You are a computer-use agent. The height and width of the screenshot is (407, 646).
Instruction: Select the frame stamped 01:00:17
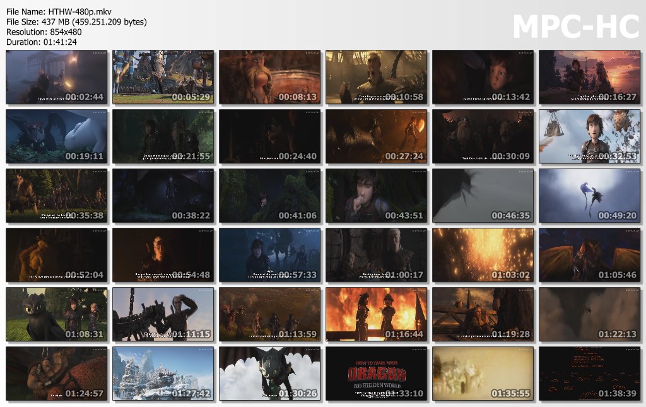377,255
